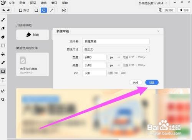Select the text tool
The height and width of the screenshot is (140, 192).
[x=3, y=80]
